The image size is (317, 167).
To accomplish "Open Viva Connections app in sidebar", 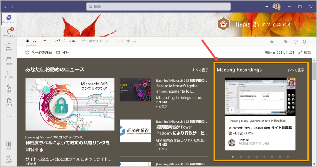I will [x=9, y=19].
